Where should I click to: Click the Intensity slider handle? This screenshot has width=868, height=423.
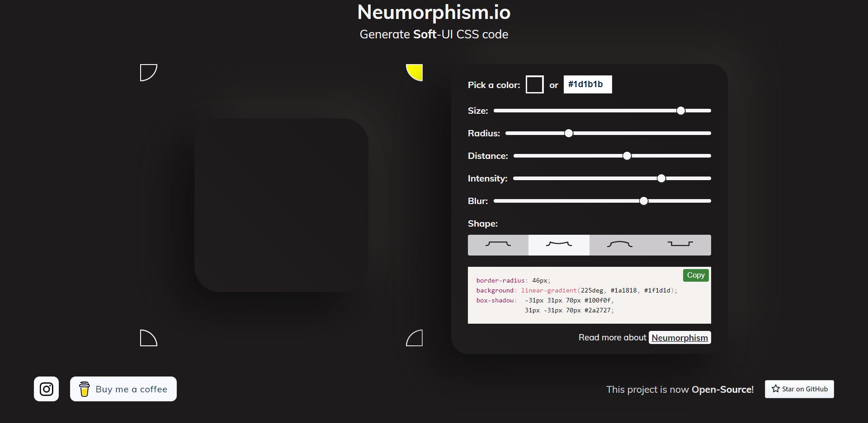(x=661, y=178)
